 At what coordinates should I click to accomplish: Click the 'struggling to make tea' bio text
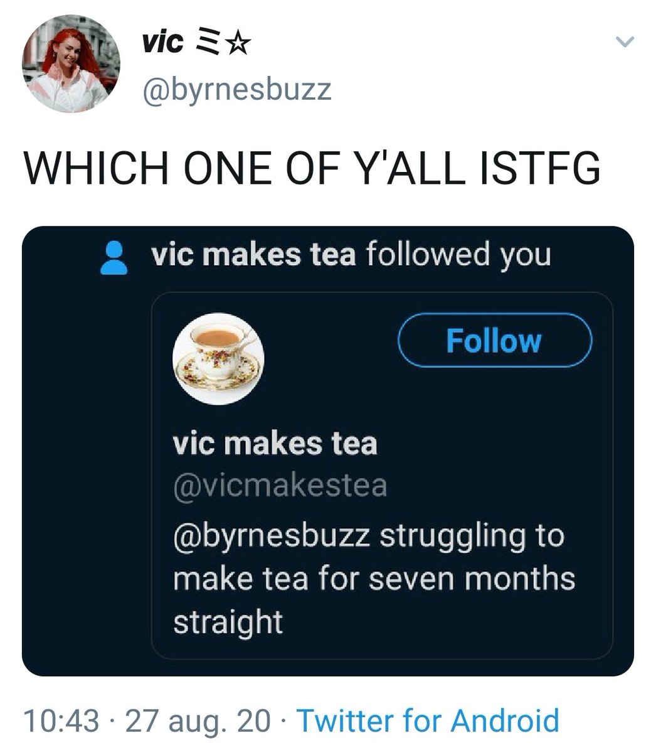click(374, 557)
